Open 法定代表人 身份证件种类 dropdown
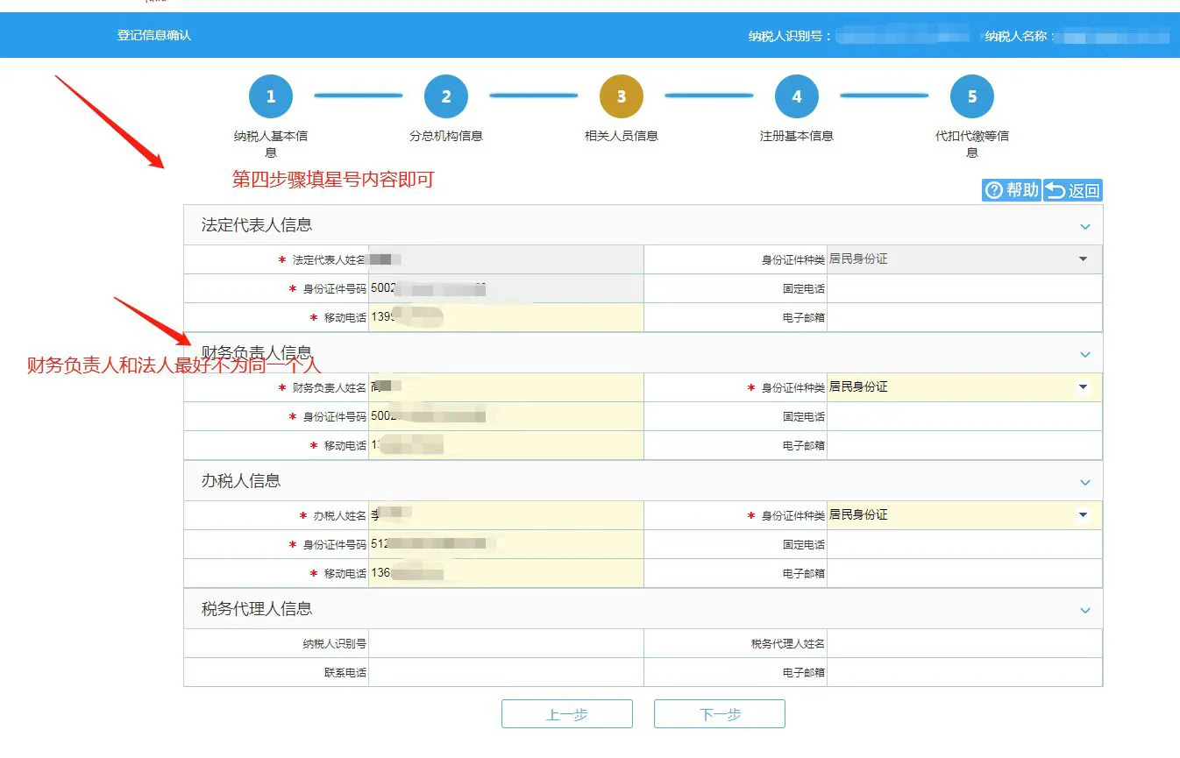1180x758 pixels. click(1083, 259)
